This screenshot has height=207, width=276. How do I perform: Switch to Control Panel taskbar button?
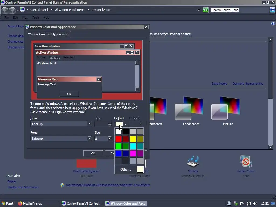(82, 203)
